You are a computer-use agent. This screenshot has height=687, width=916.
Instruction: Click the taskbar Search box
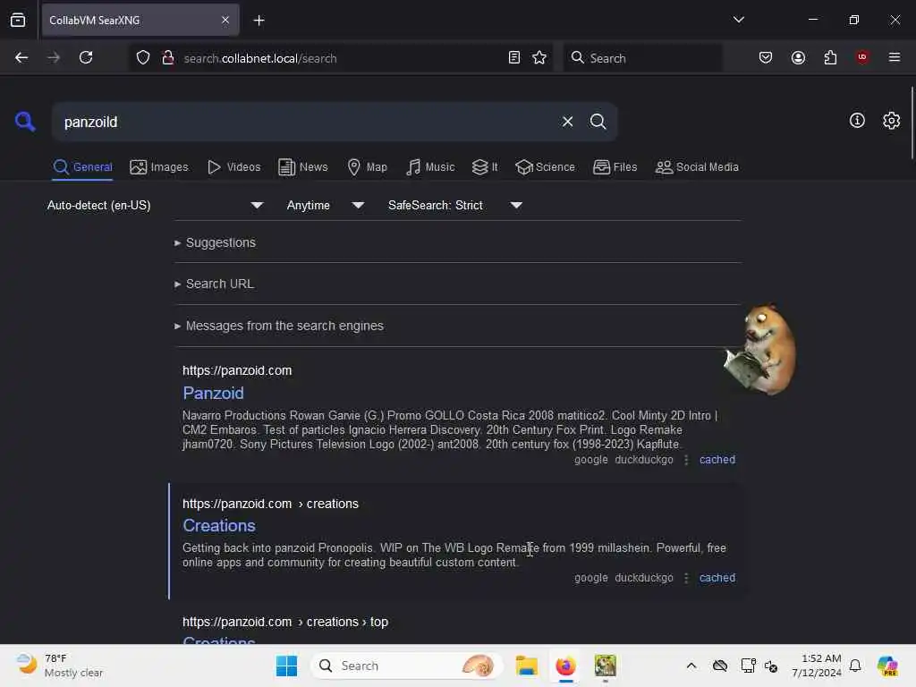pyautogui.click(x=407, y=666)
